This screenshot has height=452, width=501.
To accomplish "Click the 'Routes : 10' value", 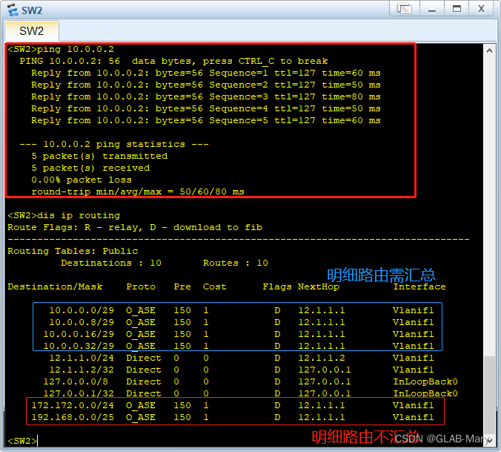I will 236,263.
